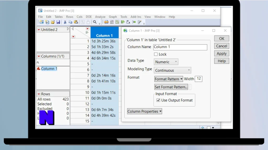Click the Tabulate grid toolbar icon
Viewport: 268px width, 150px height.
click(112, 22)
